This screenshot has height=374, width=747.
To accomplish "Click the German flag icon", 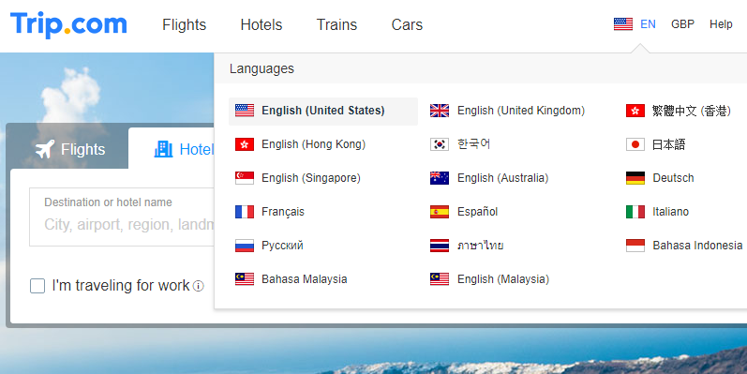I will 635,178.
